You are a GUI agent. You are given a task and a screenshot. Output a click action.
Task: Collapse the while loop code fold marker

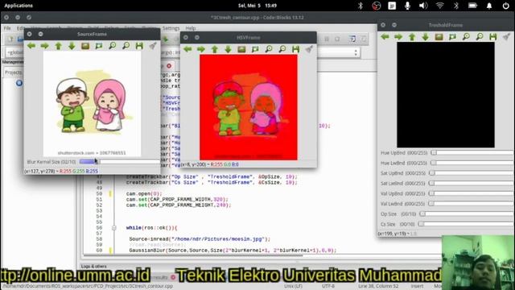[114, 228]
